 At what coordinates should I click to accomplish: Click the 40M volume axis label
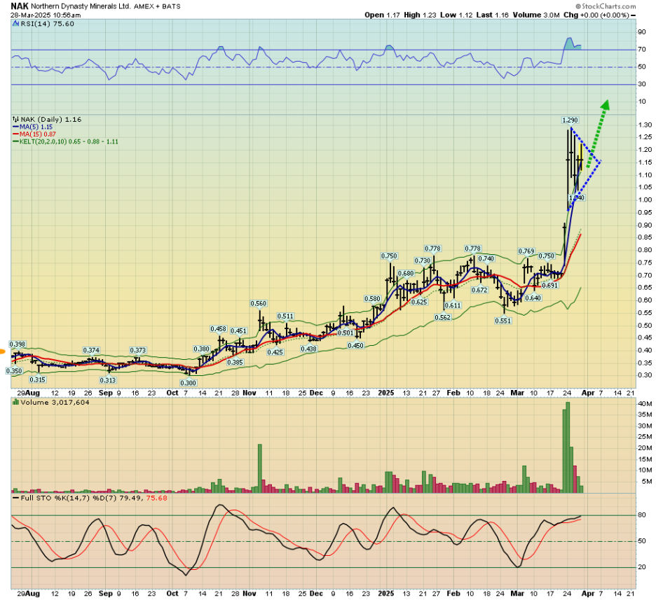click(645, 404)
